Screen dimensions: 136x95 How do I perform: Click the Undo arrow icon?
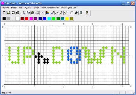43,13
